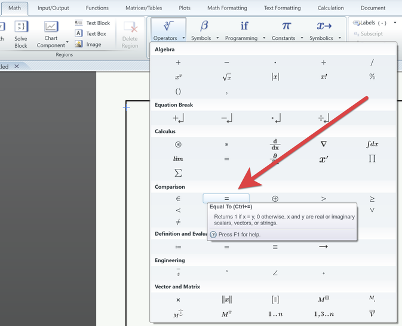402x326 pixels.
Task: Insert the complex conjugate operator
Action: coord(178,272)
